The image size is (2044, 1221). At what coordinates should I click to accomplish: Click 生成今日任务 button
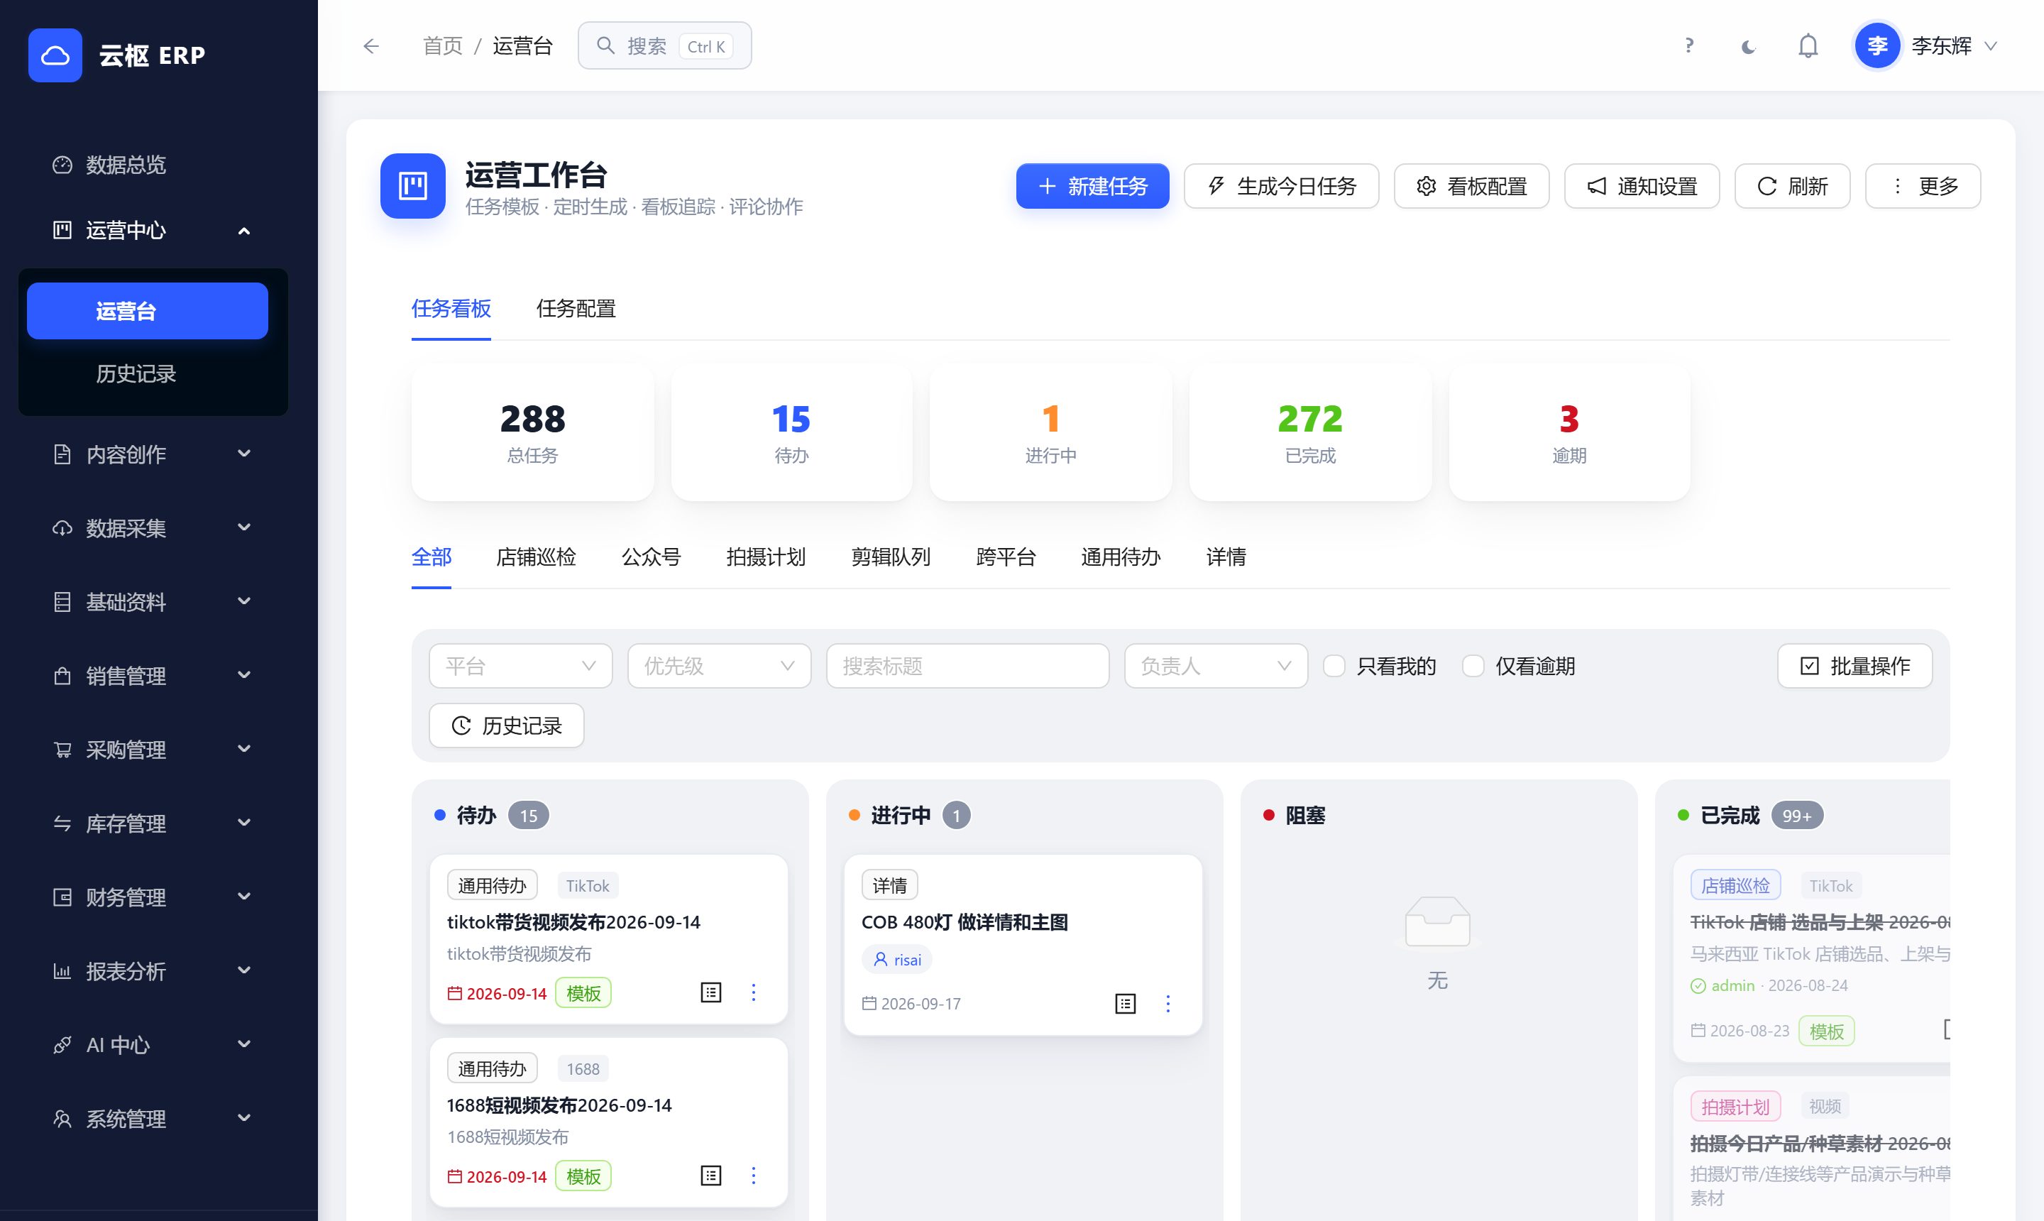click(x=1282, y=186)
